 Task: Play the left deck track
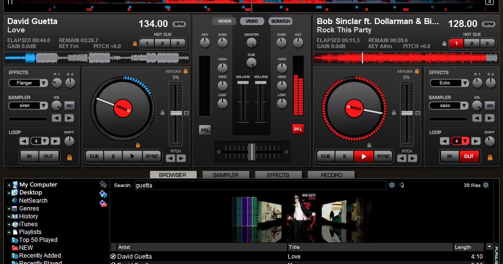(x=132, y=157)
